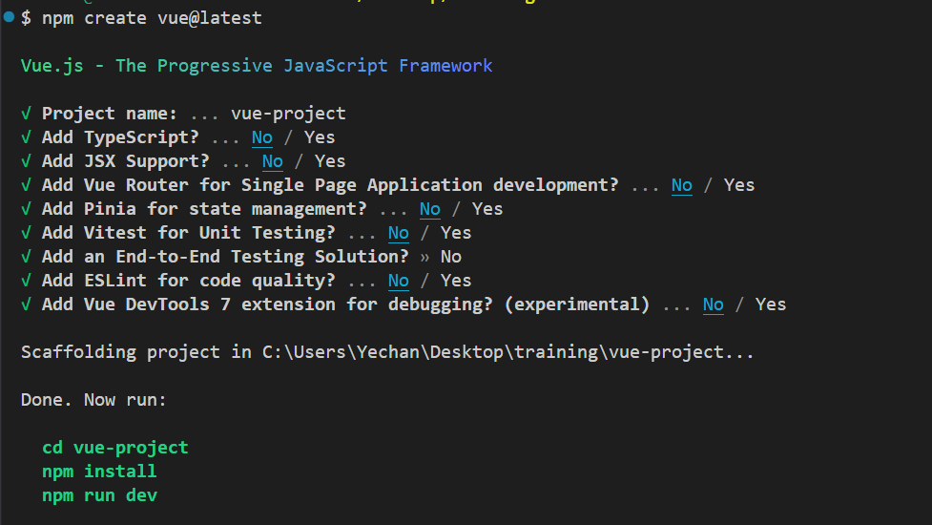Click the '(experimental)' text
Viewport: 932px width, 525px height.
(576, 304)
